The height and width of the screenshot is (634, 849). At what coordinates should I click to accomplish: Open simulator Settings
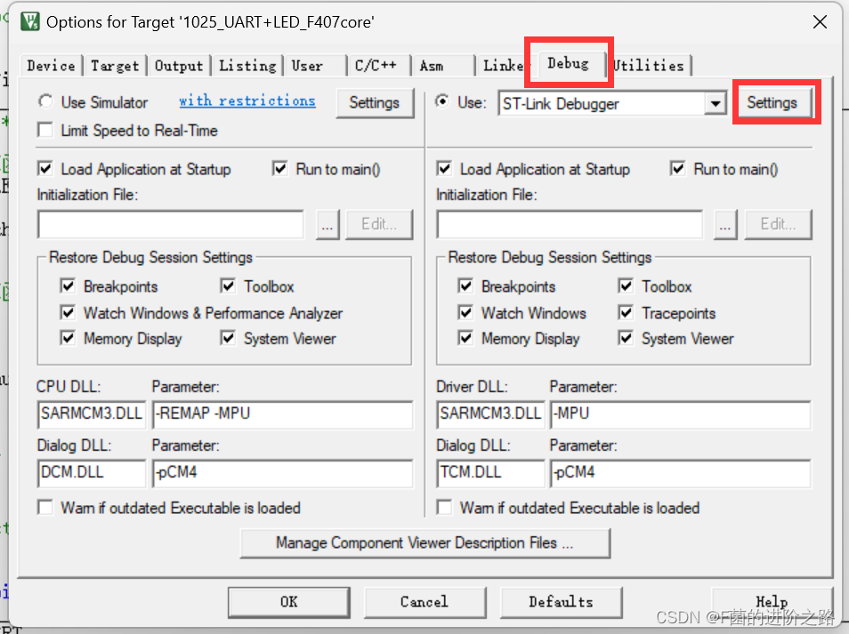pyautogui.click(x=375, y=103)
